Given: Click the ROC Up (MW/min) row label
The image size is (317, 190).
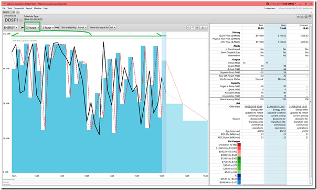Looking at the screenshot, I should pos(230,134).
